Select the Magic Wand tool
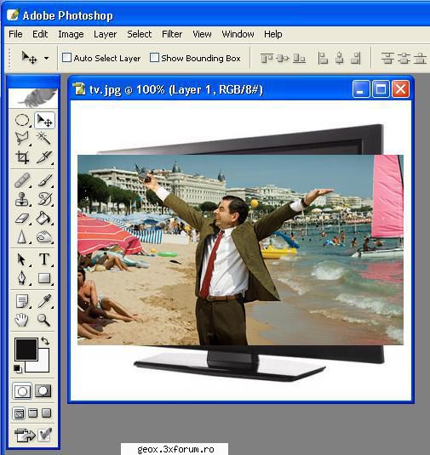Viewport: 430px width, 455px height. (44, 138)
